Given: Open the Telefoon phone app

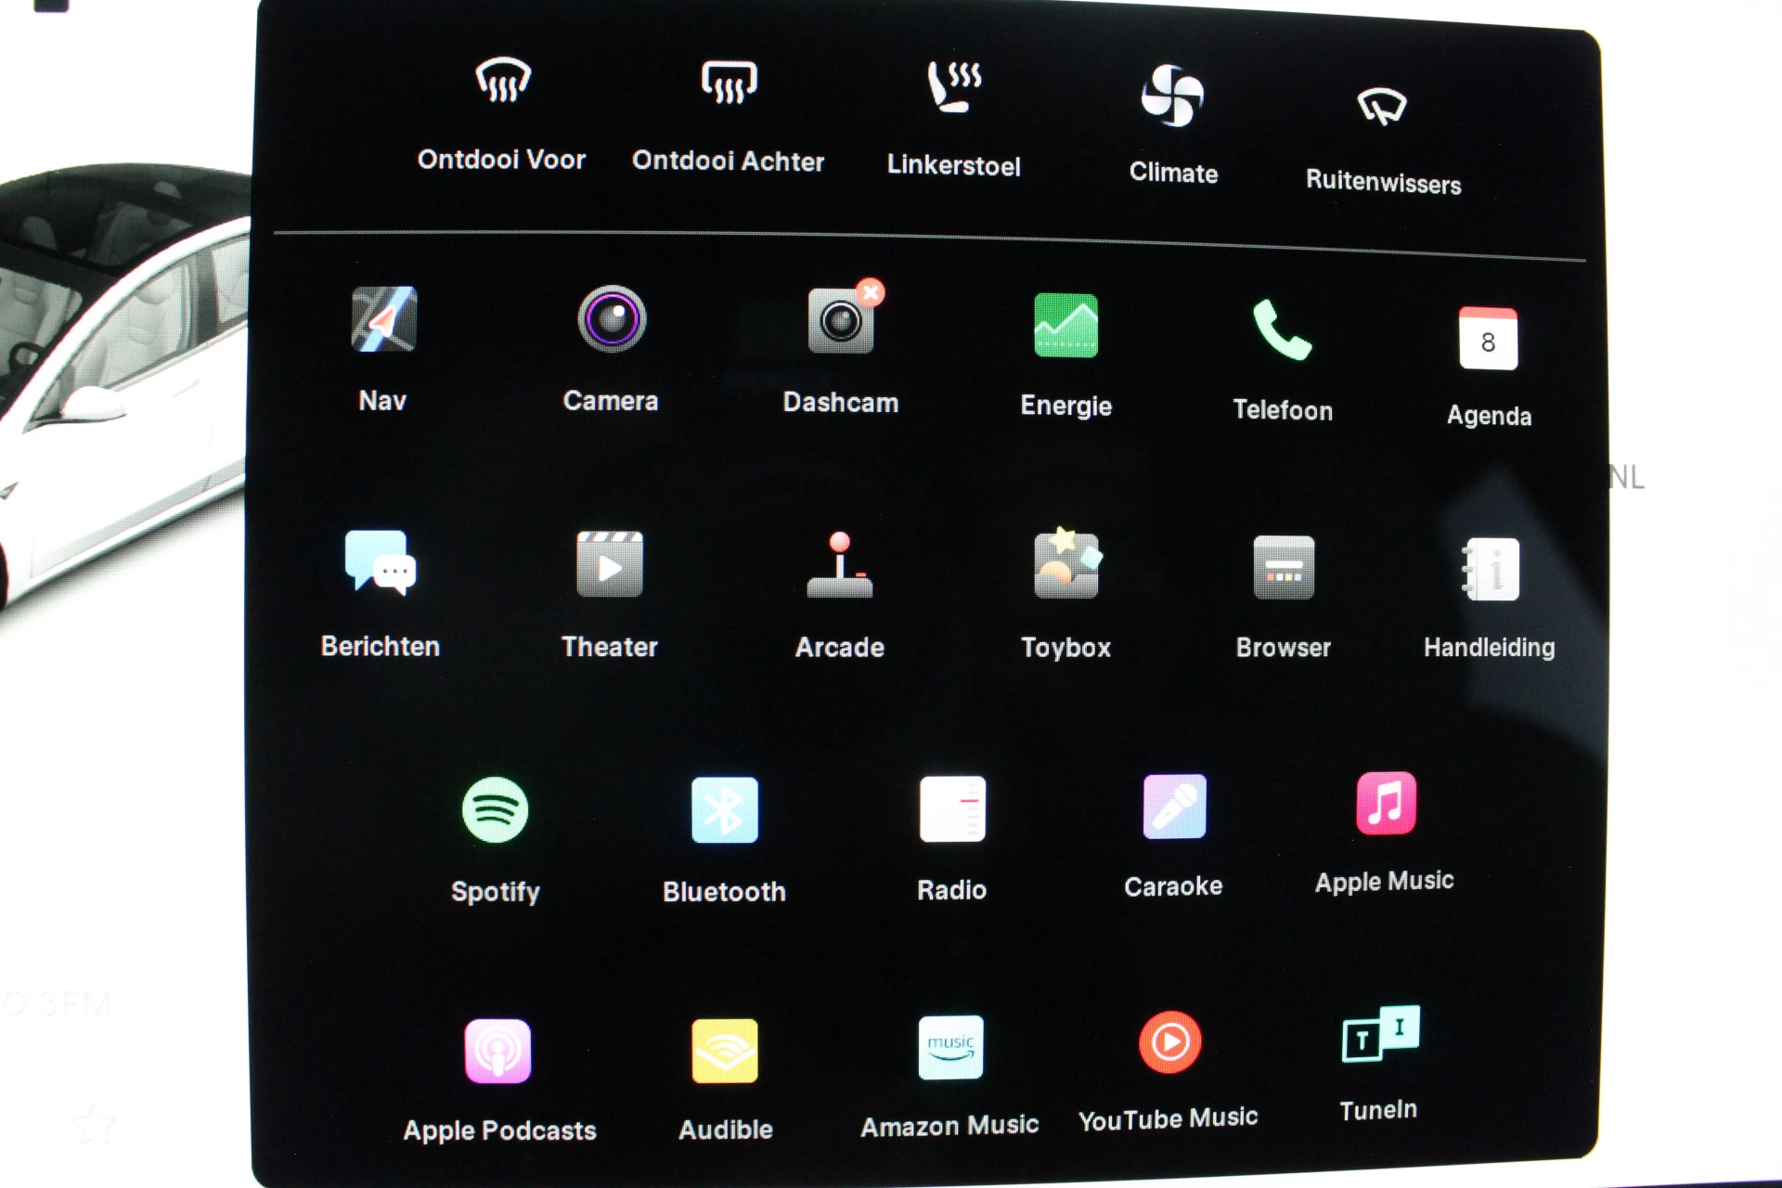Looking at the screenshot, I should click(1282, 331).
